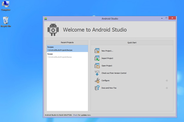Click the ~\AndroidStudioProjects\Recipes path text
184x122 pixels.
[60, 50]
